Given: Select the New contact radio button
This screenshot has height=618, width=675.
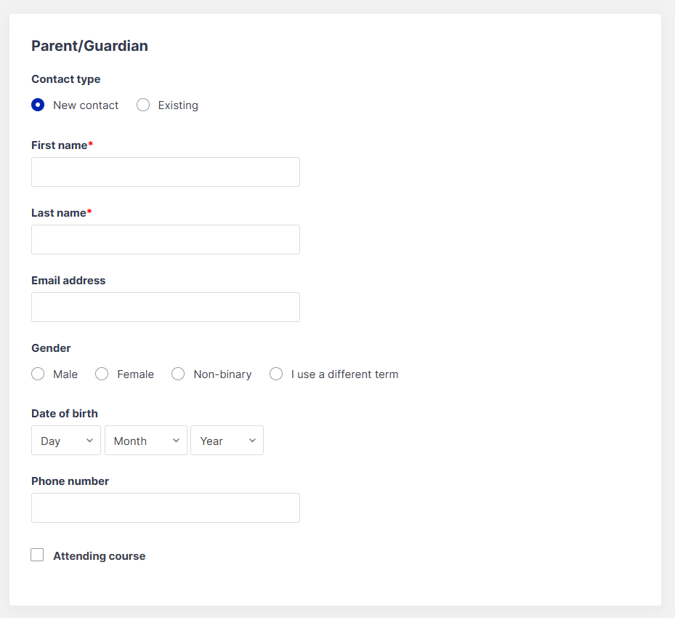Looking at the screenshot, I should pyautogui.click(x=38, y=105).
